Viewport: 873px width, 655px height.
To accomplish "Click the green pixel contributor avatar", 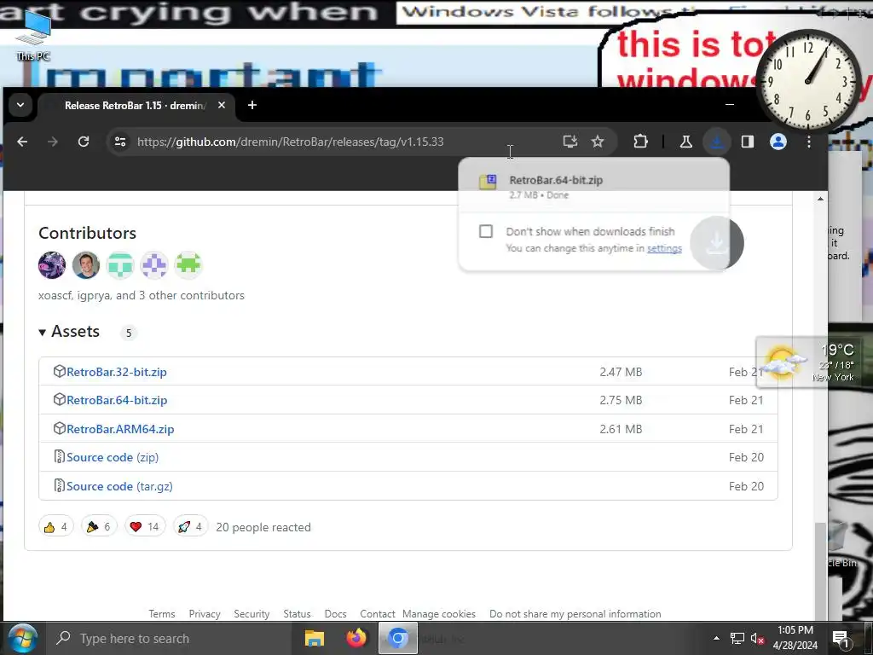I will pyautogui.click(x=188, y=264).
